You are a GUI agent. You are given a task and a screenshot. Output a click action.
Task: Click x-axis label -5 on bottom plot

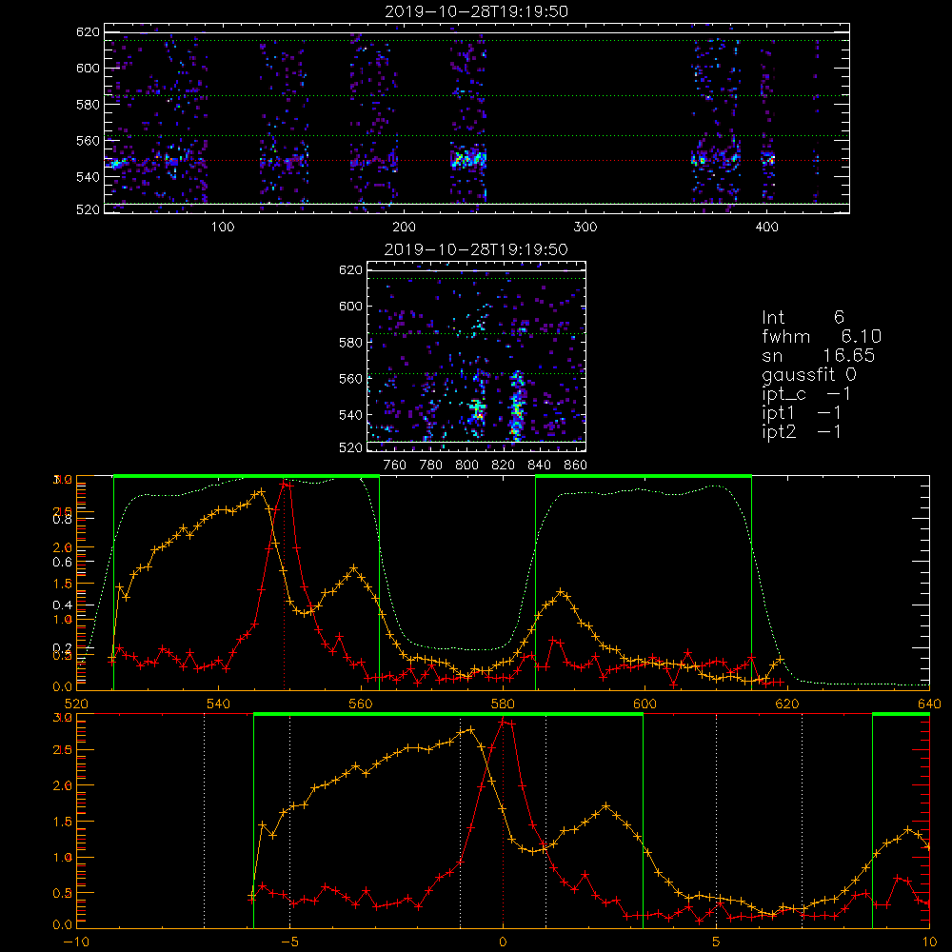pyautogui.click(x=289, y=942)
